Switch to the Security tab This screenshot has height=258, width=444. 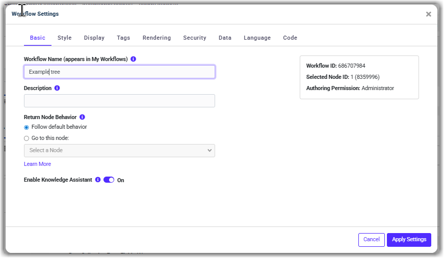(195, 38)
